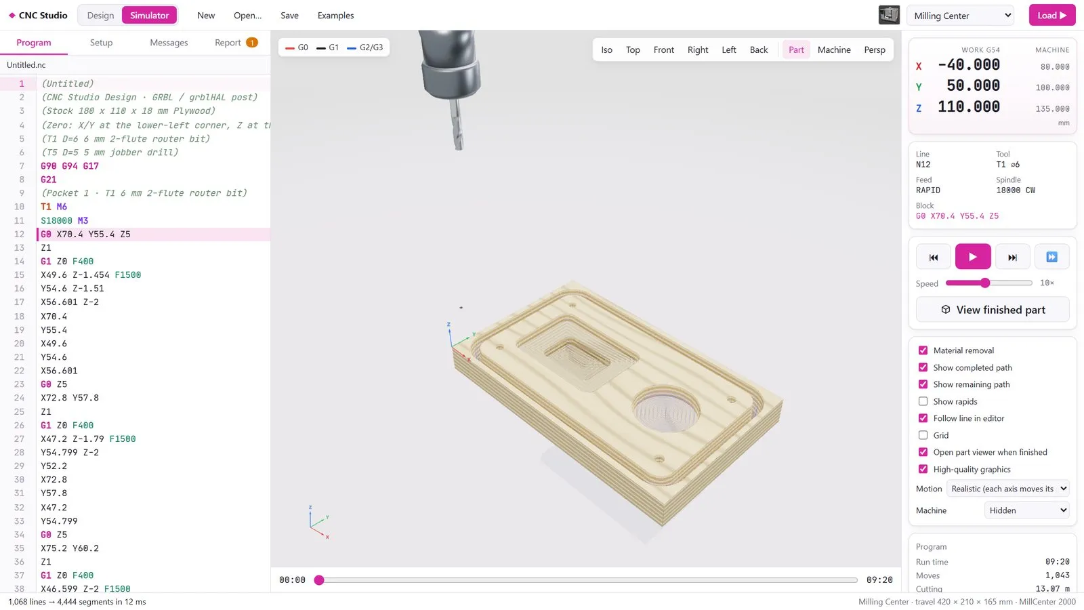
Task: Select the Right view
Action: pyautogui.click(x=698, y=49)
